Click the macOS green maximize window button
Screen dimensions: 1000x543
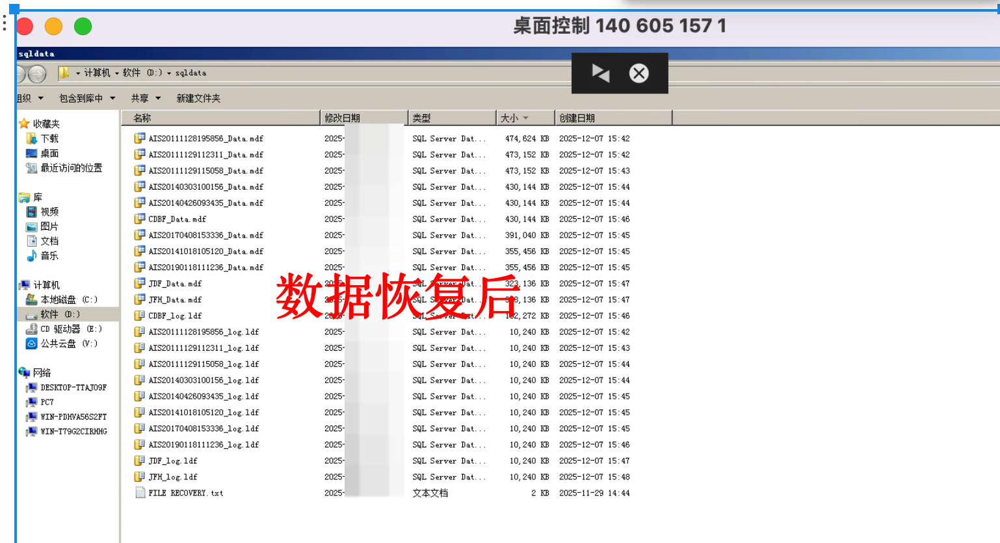83,27
